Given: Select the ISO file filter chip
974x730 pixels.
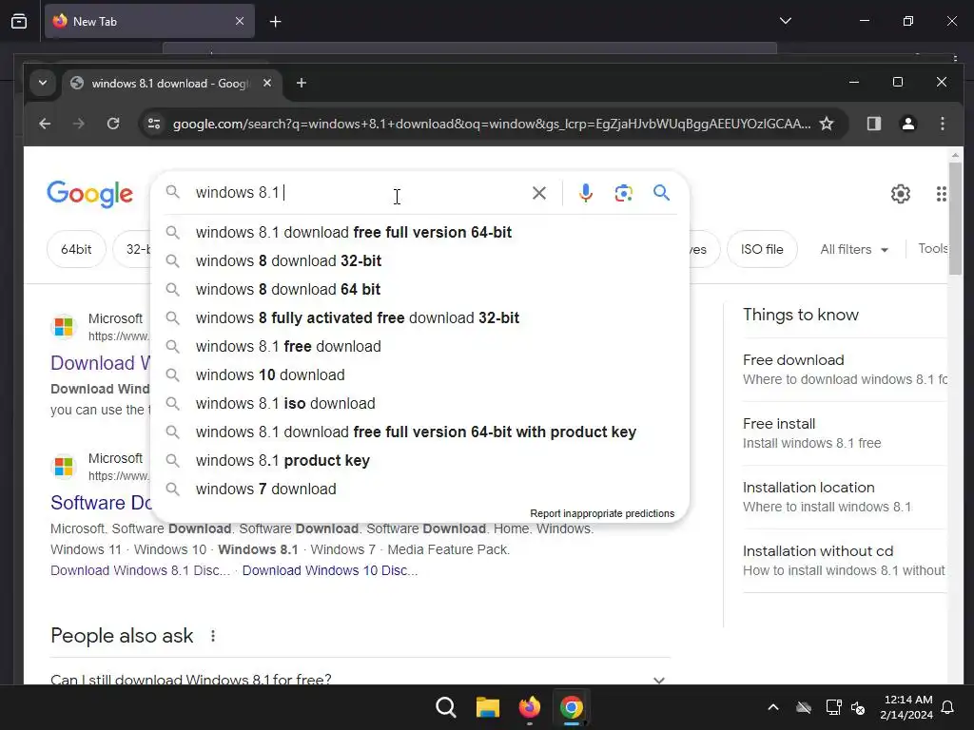Looking at the screenshot, I should 762,250.
